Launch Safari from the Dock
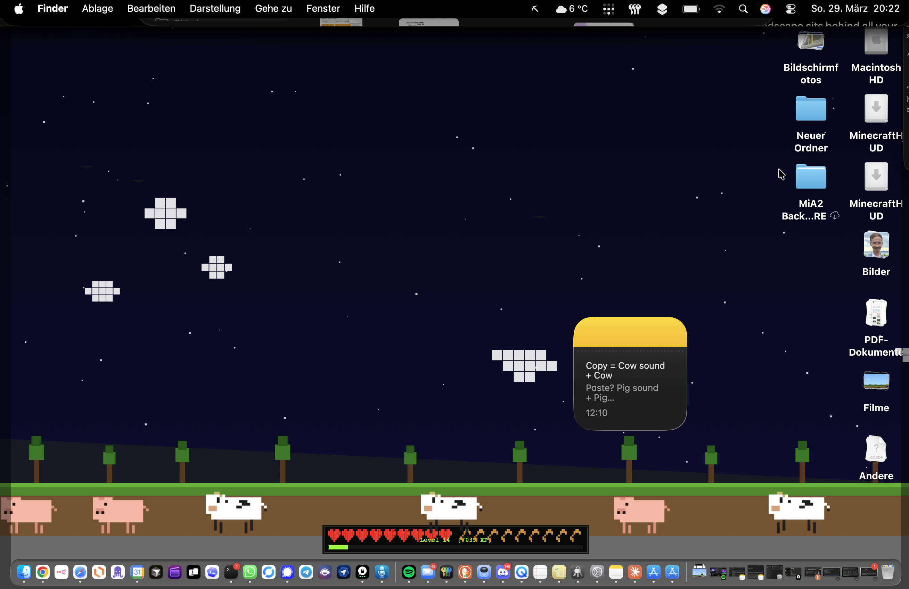Viewport: 909px width, 589px height. point(80,572)
